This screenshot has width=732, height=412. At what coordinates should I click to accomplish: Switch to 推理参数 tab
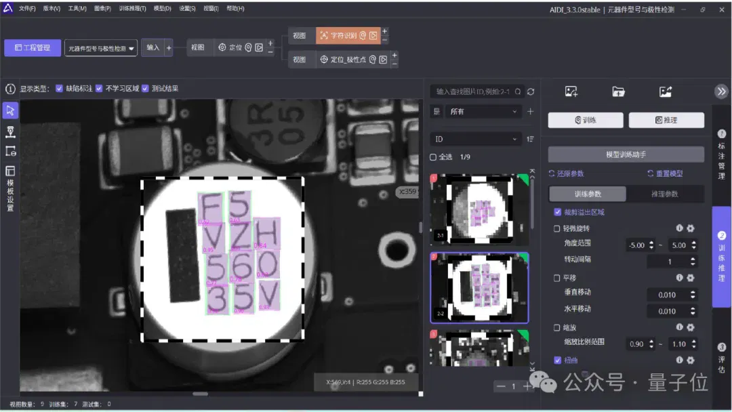[x=665, y=194]
